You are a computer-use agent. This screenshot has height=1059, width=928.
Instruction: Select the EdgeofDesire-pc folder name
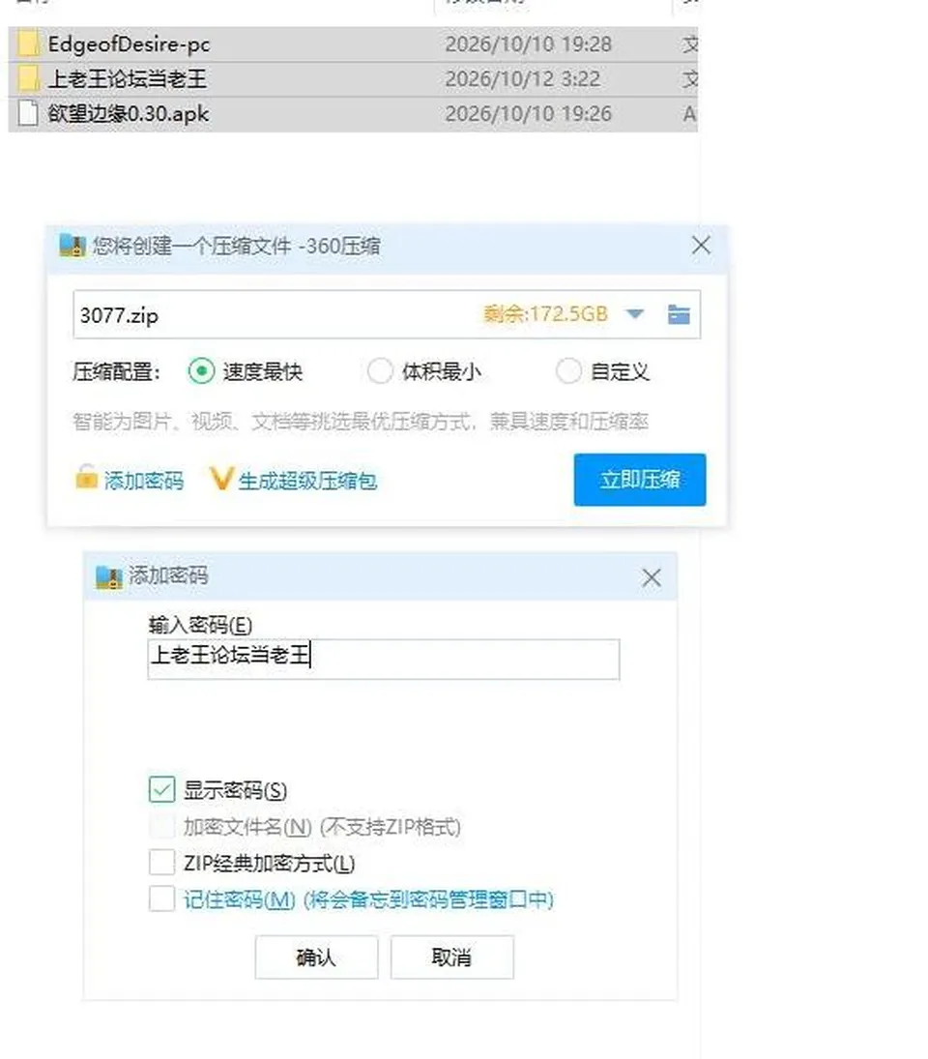[129, 44]
